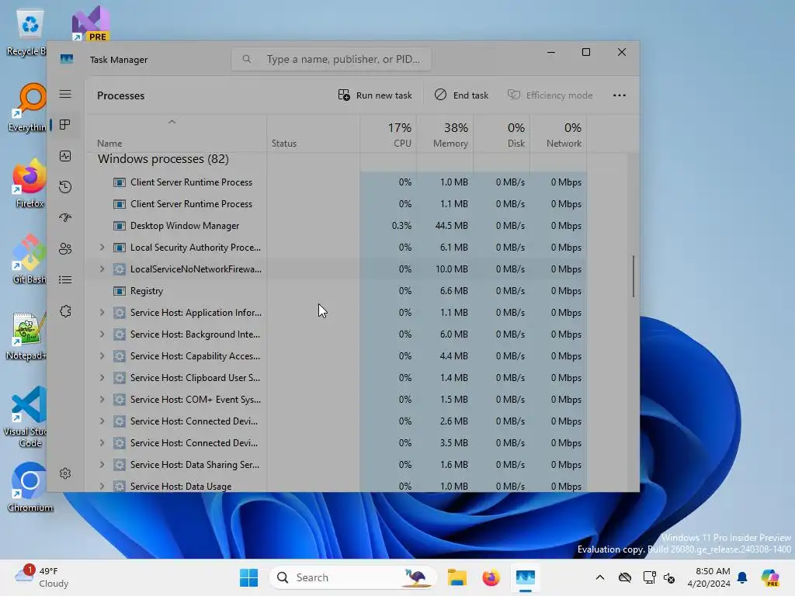Open Task Manager settings gear
Image resolution: width=795 pixels, height=596 pixels.
(x=65, y=473)
